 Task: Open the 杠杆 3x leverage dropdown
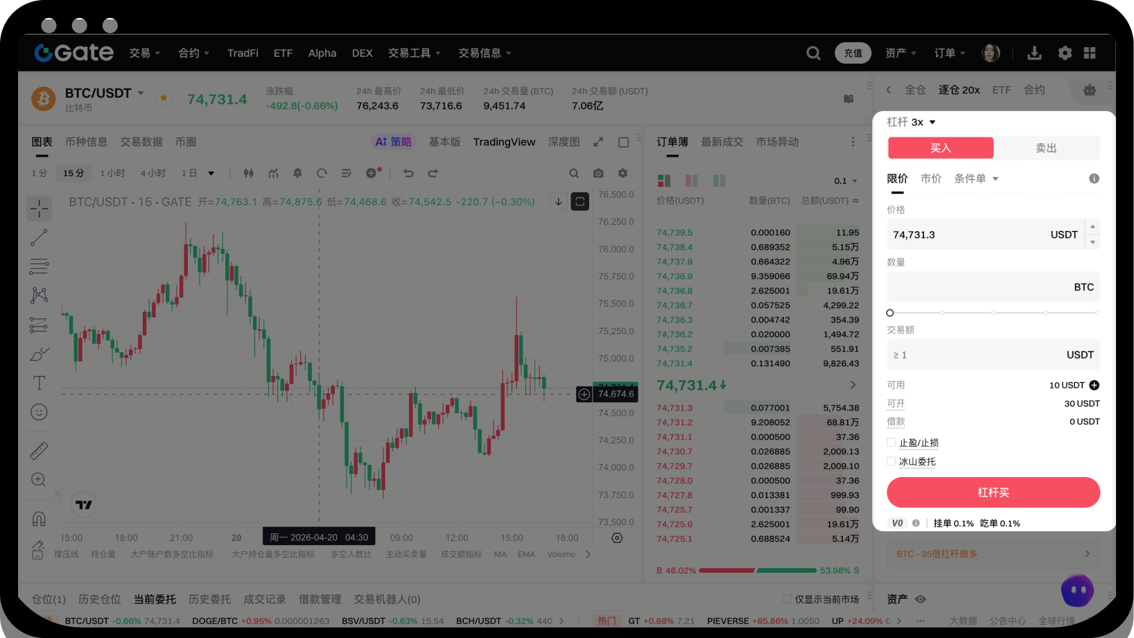pos(911,122)
